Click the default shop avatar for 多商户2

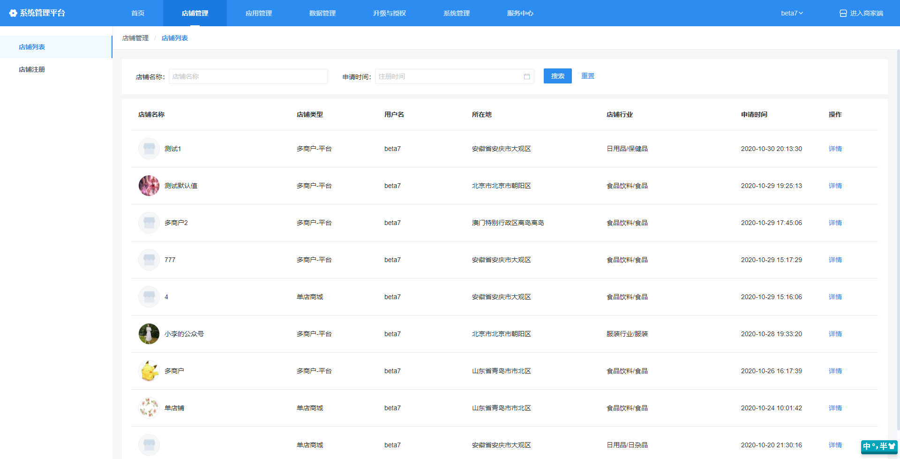(x=149, y=223)
